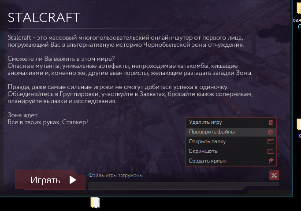
Task: Click the line Зона ждет.
Action: (23, 115)
